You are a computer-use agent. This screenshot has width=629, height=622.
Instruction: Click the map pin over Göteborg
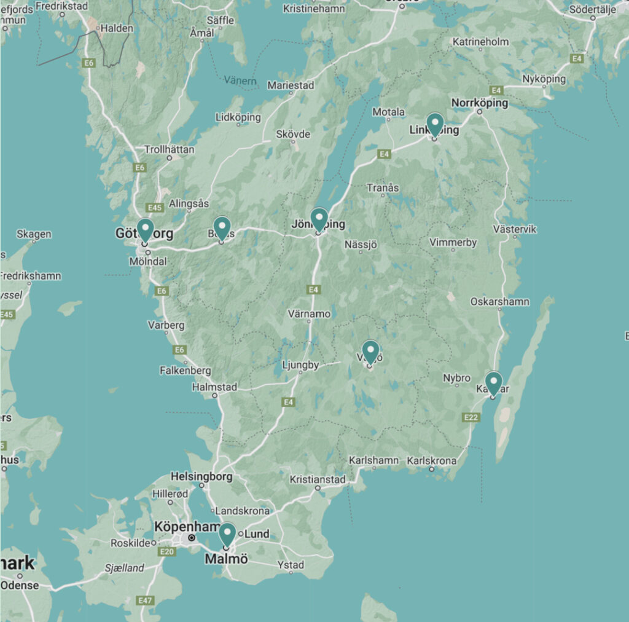(x=145, y=229)
